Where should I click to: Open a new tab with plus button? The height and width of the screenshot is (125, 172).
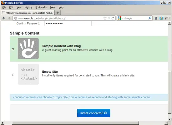[x=58, y=13]
